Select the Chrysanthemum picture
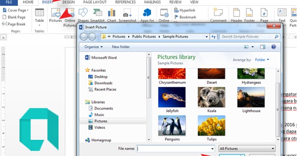This screenshot has width=297, height=156. point(172,76)
